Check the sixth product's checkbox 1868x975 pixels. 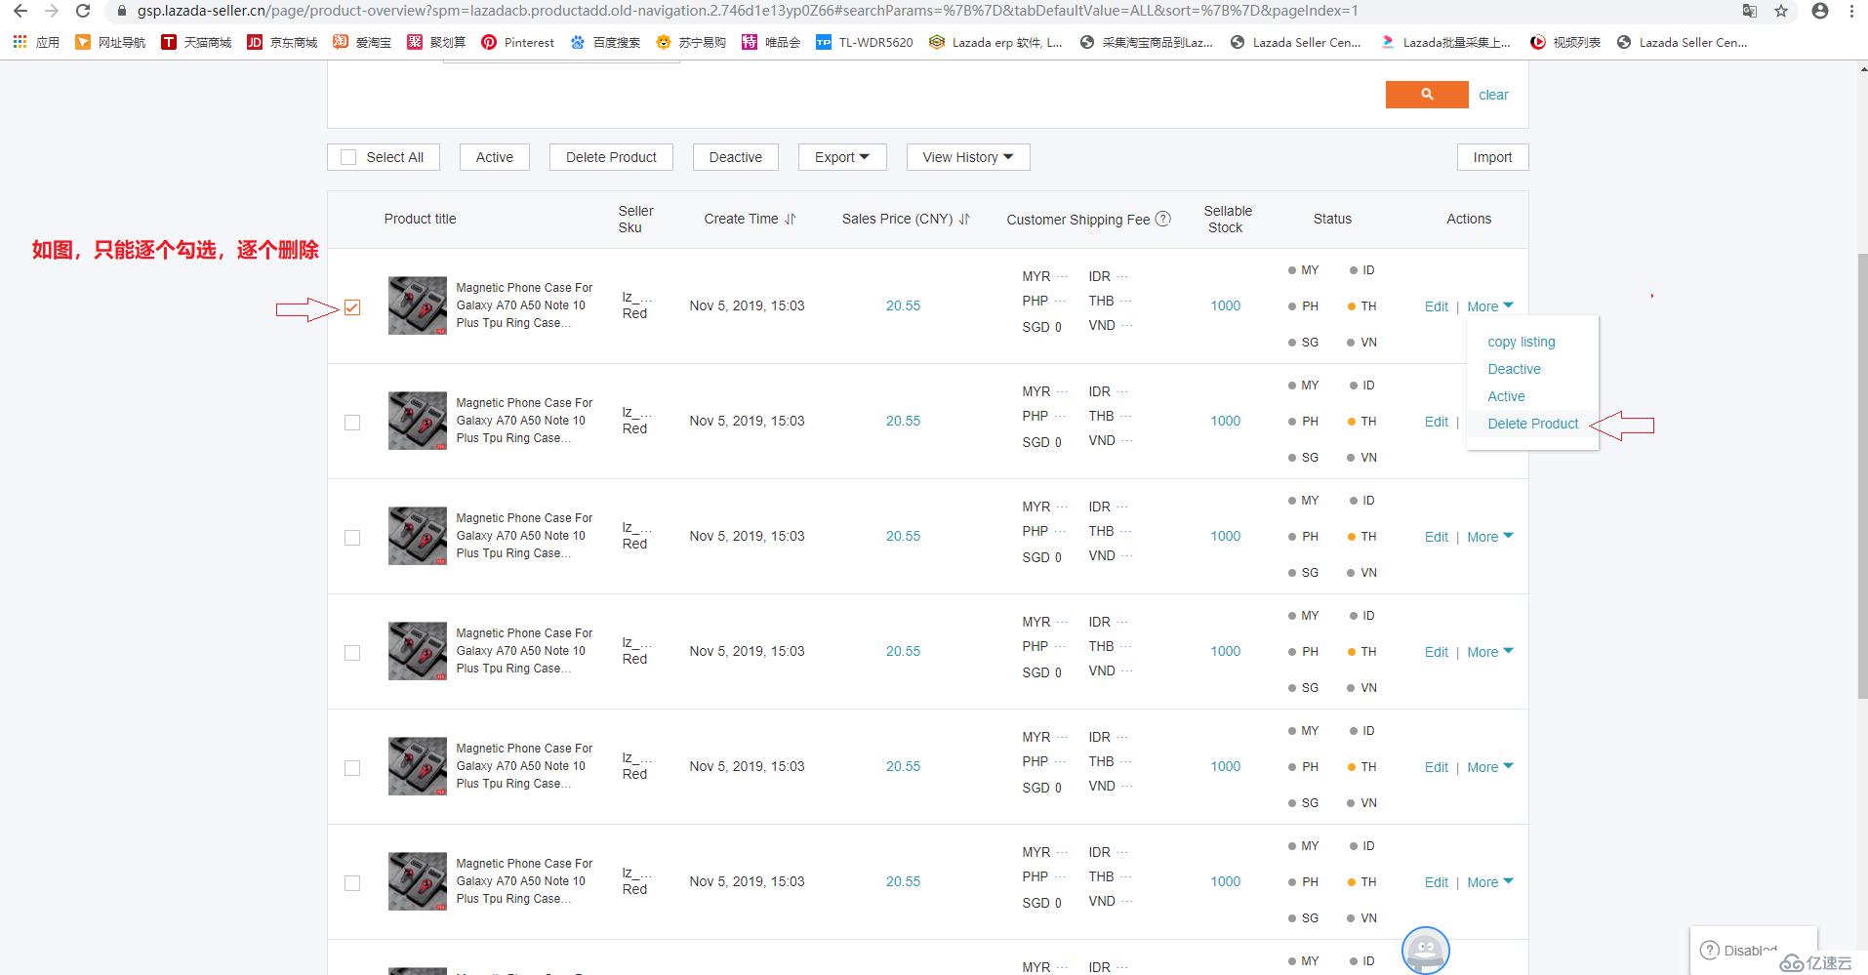coord(352,883)
